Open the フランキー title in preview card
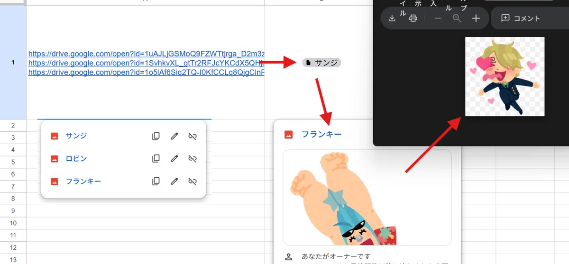This screenshot has width=569, height=264. pyautogui.click(x=321, y=135)
